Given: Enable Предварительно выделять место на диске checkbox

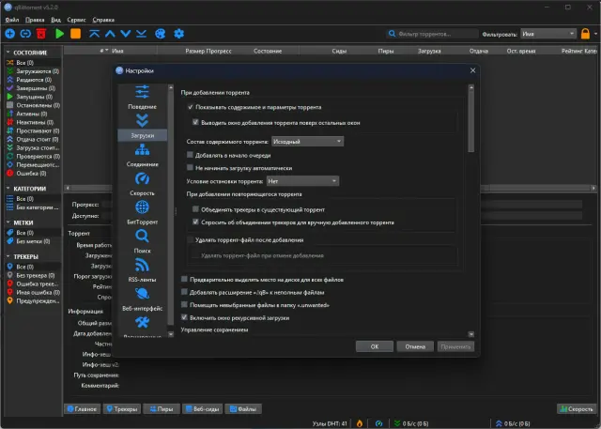Looking at the screenshot, I should (184, 279).
